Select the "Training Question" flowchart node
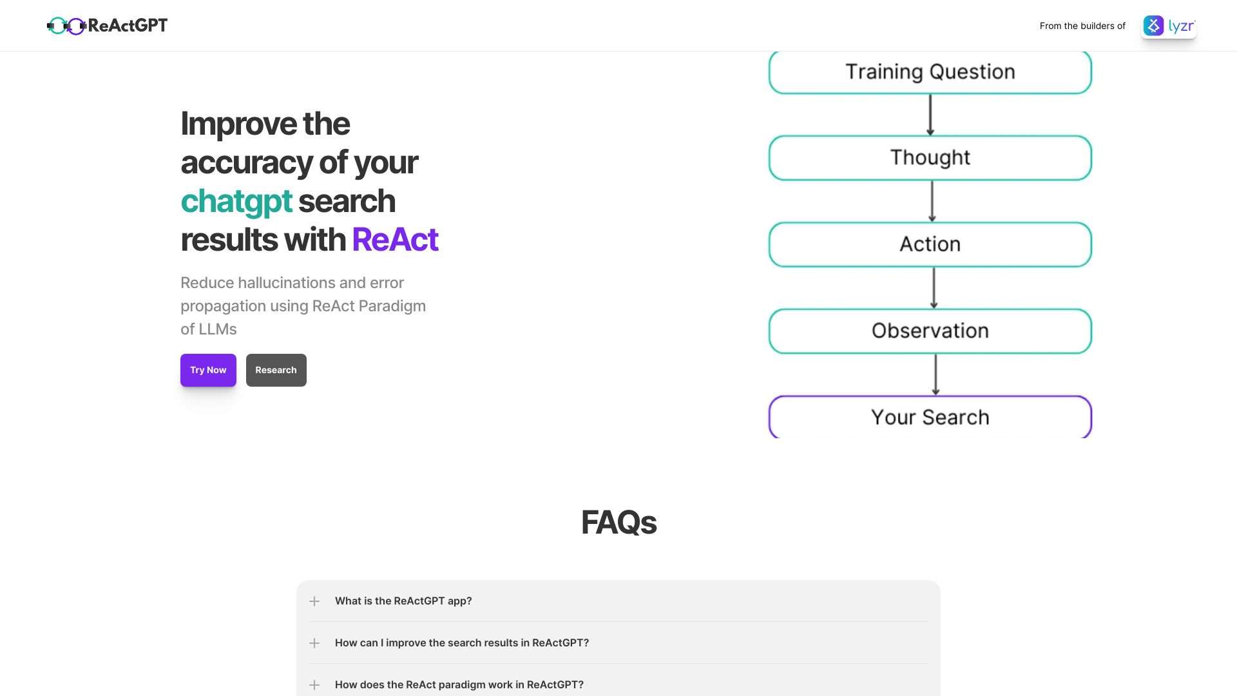This screenshot has height=696, width=1237. 930,72
